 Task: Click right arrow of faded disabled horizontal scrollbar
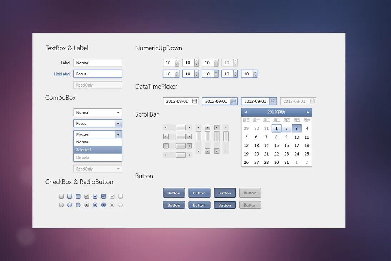pos(189,155)
